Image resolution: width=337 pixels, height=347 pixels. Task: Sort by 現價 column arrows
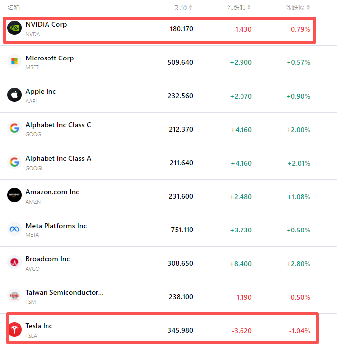[x=191, y=7]
